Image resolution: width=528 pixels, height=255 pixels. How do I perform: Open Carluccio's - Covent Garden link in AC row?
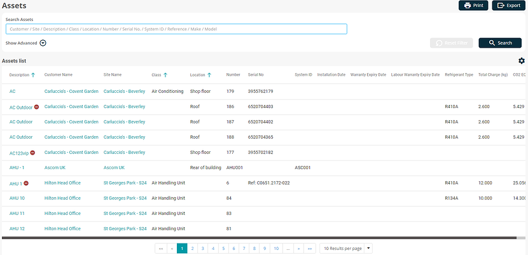(71, 91)
